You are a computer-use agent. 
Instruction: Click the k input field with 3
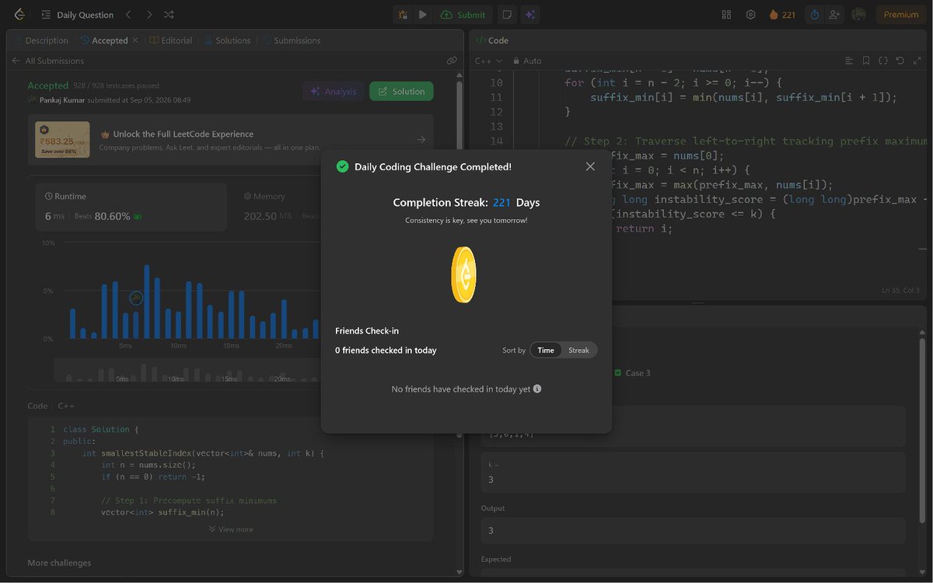694,473
